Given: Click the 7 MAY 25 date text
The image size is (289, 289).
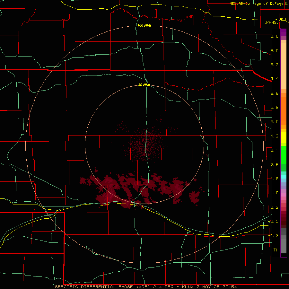Looking at the screenshot, I should click(x=208, y=287).
